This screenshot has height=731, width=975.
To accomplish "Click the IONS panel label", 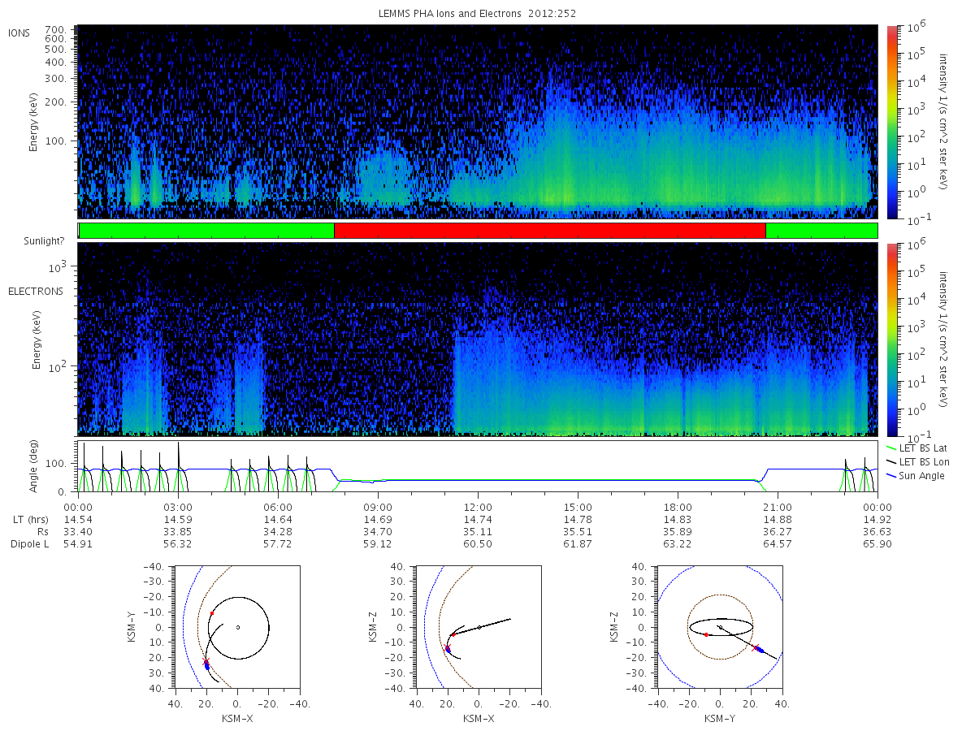I will click(19, 32).
